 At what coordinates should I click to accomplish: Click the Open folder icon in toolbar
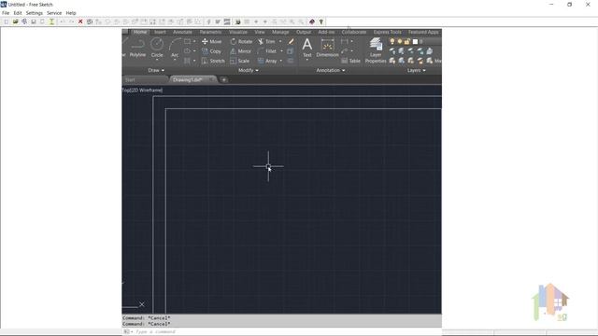pos(15,21)
